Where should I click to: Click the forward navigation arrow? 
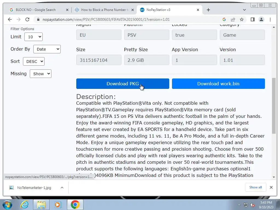point(19,19)
